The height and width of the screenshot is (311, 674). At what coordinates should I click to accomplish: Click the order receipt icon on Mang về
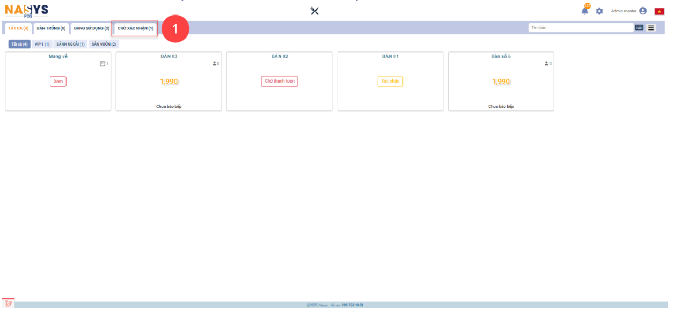[102, 64]
